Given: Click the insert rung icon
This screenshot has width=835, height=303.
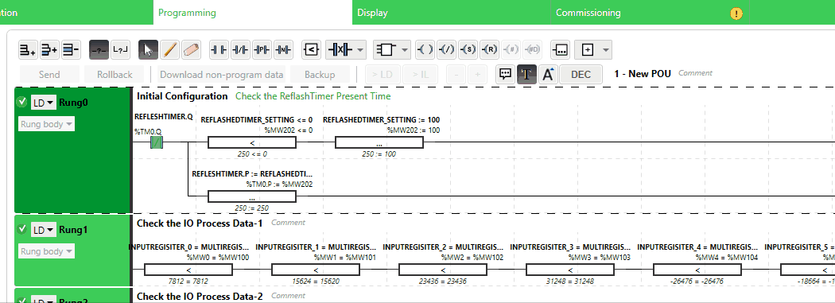Looking at the screenshot, I should [x=49, y=50].
